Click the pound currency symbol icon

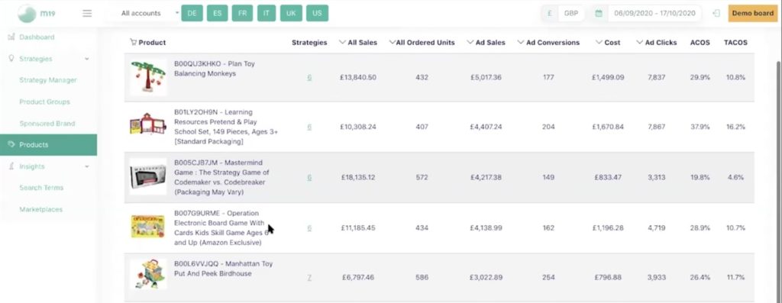pos(549,14)
